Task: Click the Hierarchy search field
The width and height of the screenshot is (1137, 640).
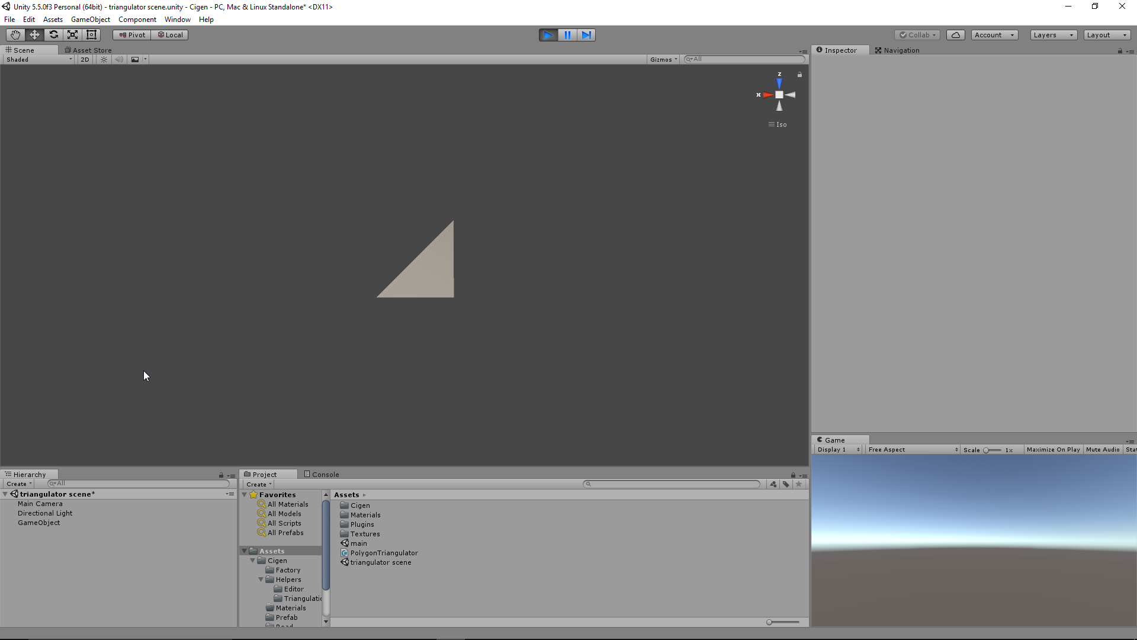Action: click(x=138, y=484)
